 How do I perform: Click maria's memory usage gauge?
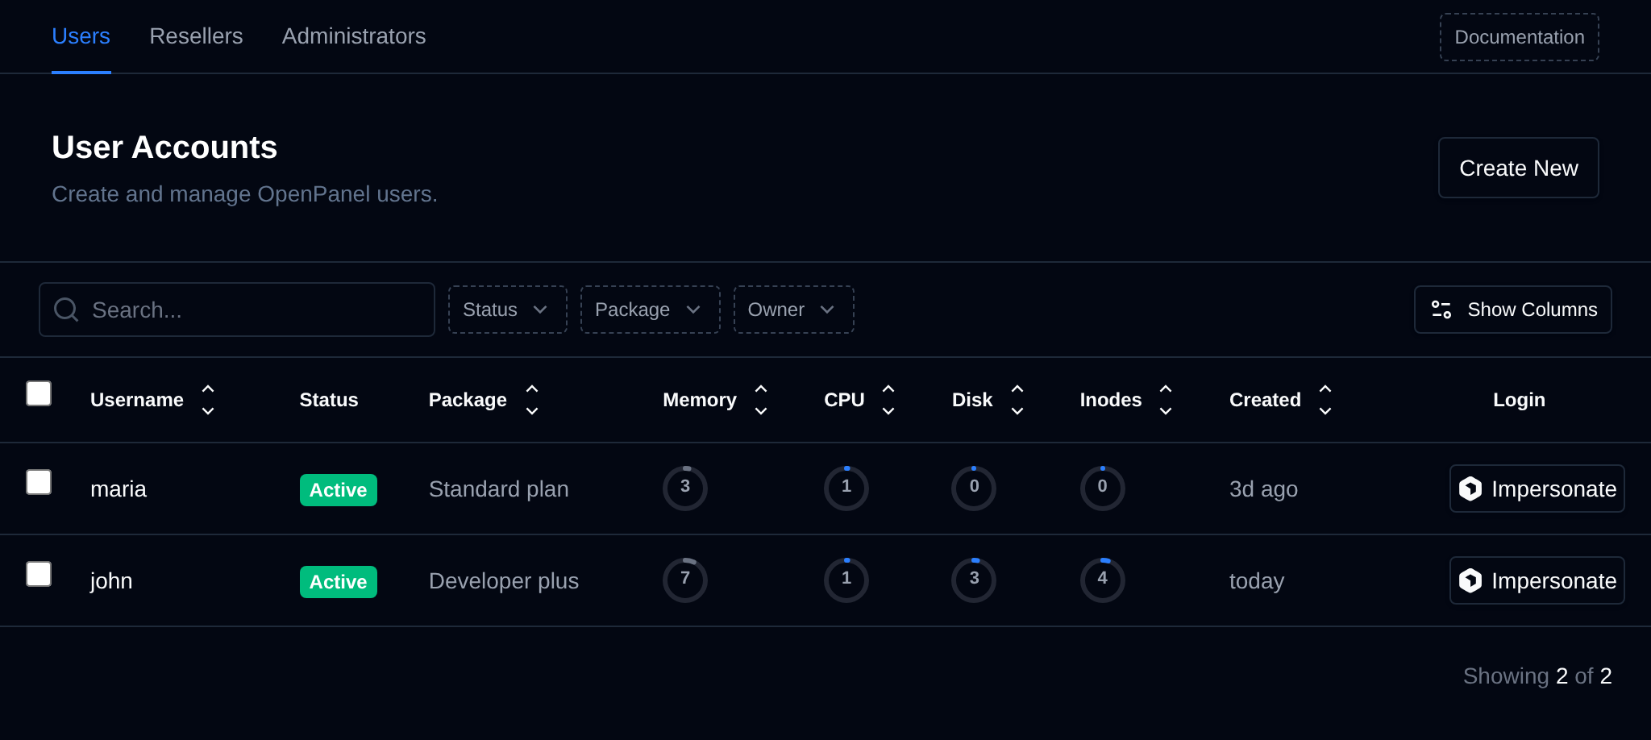pos(685,488)
